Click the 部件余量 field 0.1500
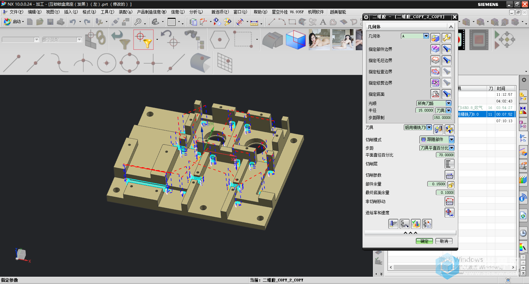 pyautogui.click(x=437, y=184)
